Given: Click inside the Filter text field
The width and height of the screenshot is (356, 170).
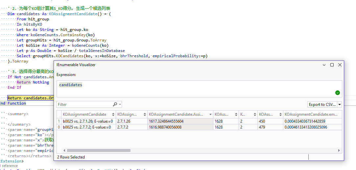Looking at the screenshot, I should point(84,105).
